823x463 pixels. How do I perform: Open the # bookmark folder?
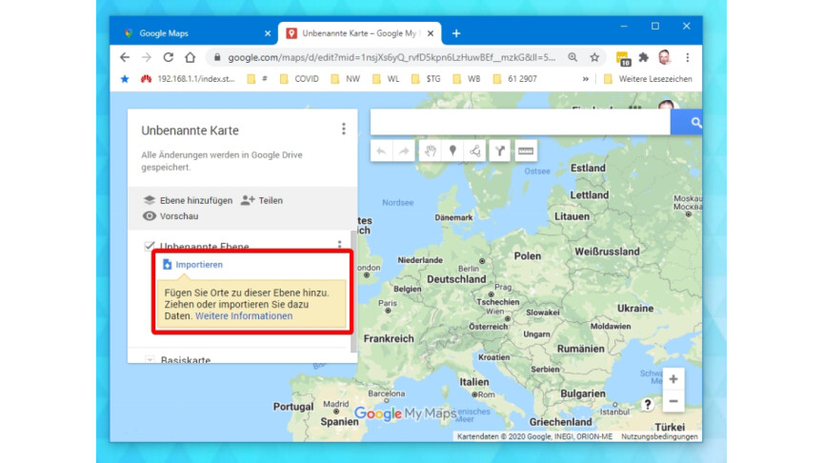click(258, 79)
